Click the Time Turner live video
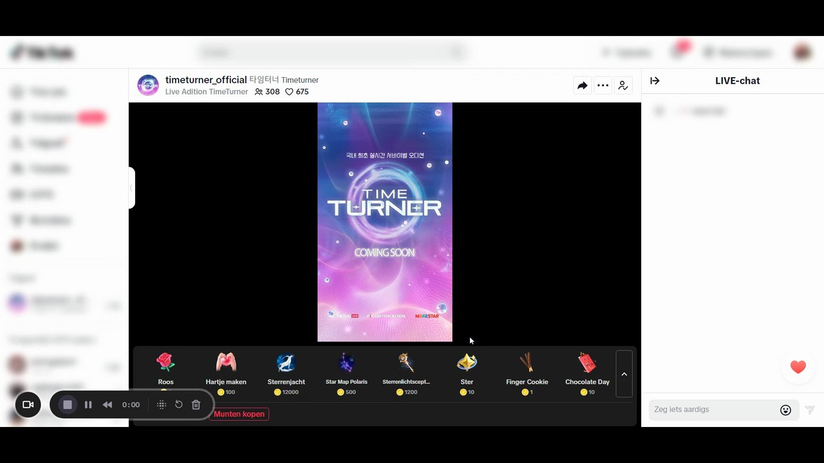 tap(385, 222)
